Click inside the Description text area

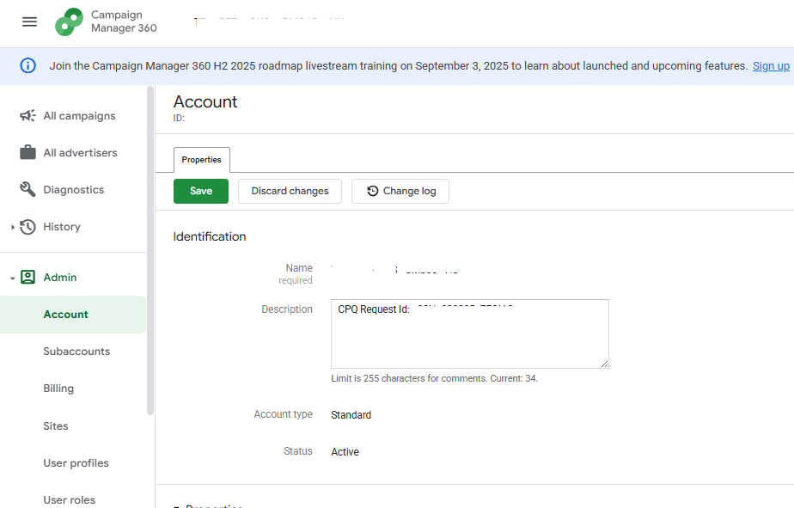pos(469,334)
